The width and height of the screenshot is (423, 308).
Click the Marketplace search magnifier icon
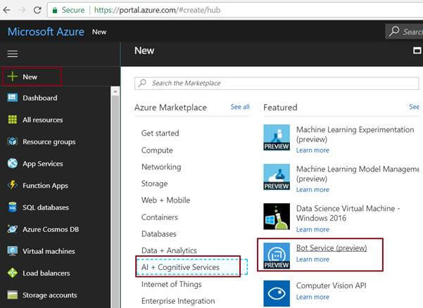click(142, 83)
